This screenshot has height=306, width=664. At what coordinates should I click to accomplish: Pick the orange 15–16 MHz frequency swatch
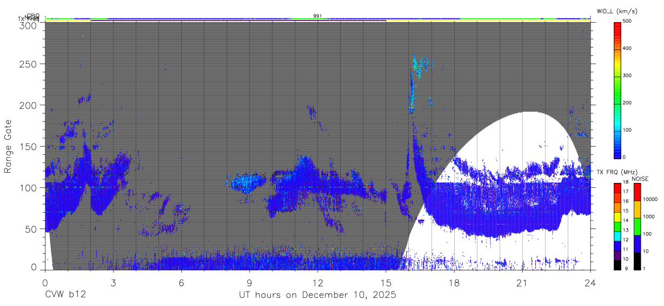(617, 206)
